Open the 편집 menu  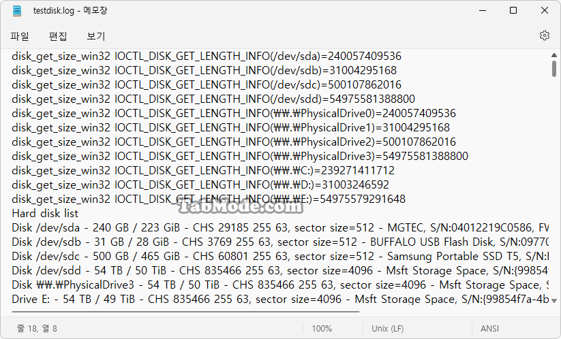pos(58,36)
